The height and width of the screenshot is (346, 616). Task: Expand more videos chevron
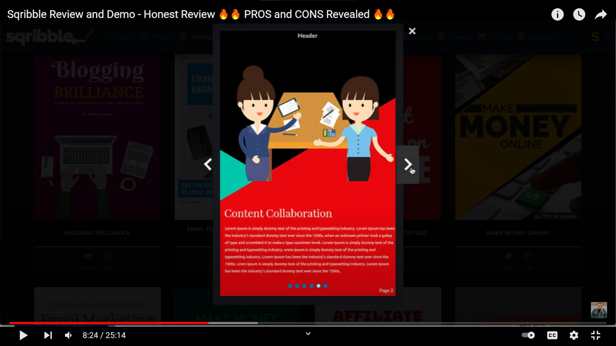(x=308, y=334)
